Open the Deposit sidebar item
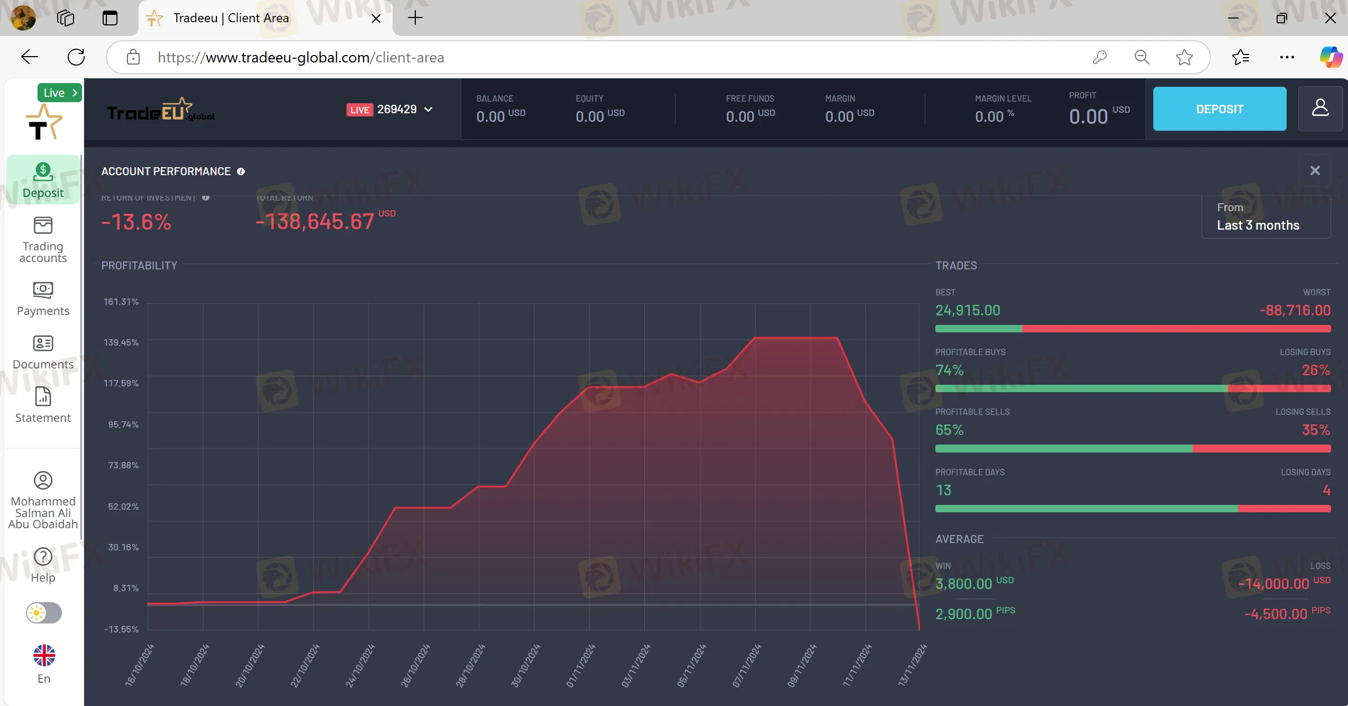 tap(43, 180)
